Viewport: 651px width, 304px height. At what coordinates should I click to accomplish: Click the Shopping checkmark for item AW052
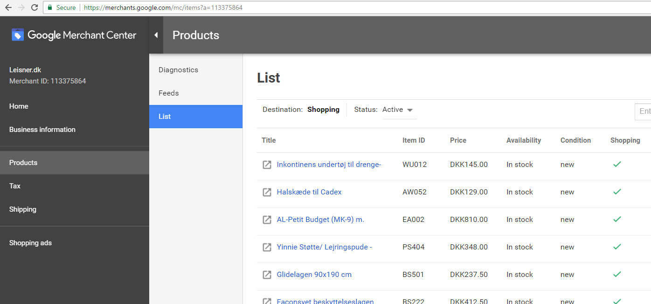pos(617,192)
